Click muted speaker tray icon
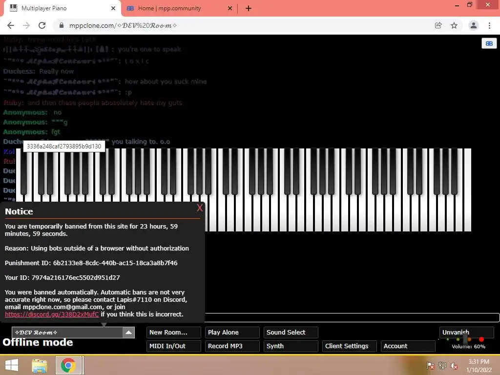This screenshot has width=500, height=375. point(454,366)
